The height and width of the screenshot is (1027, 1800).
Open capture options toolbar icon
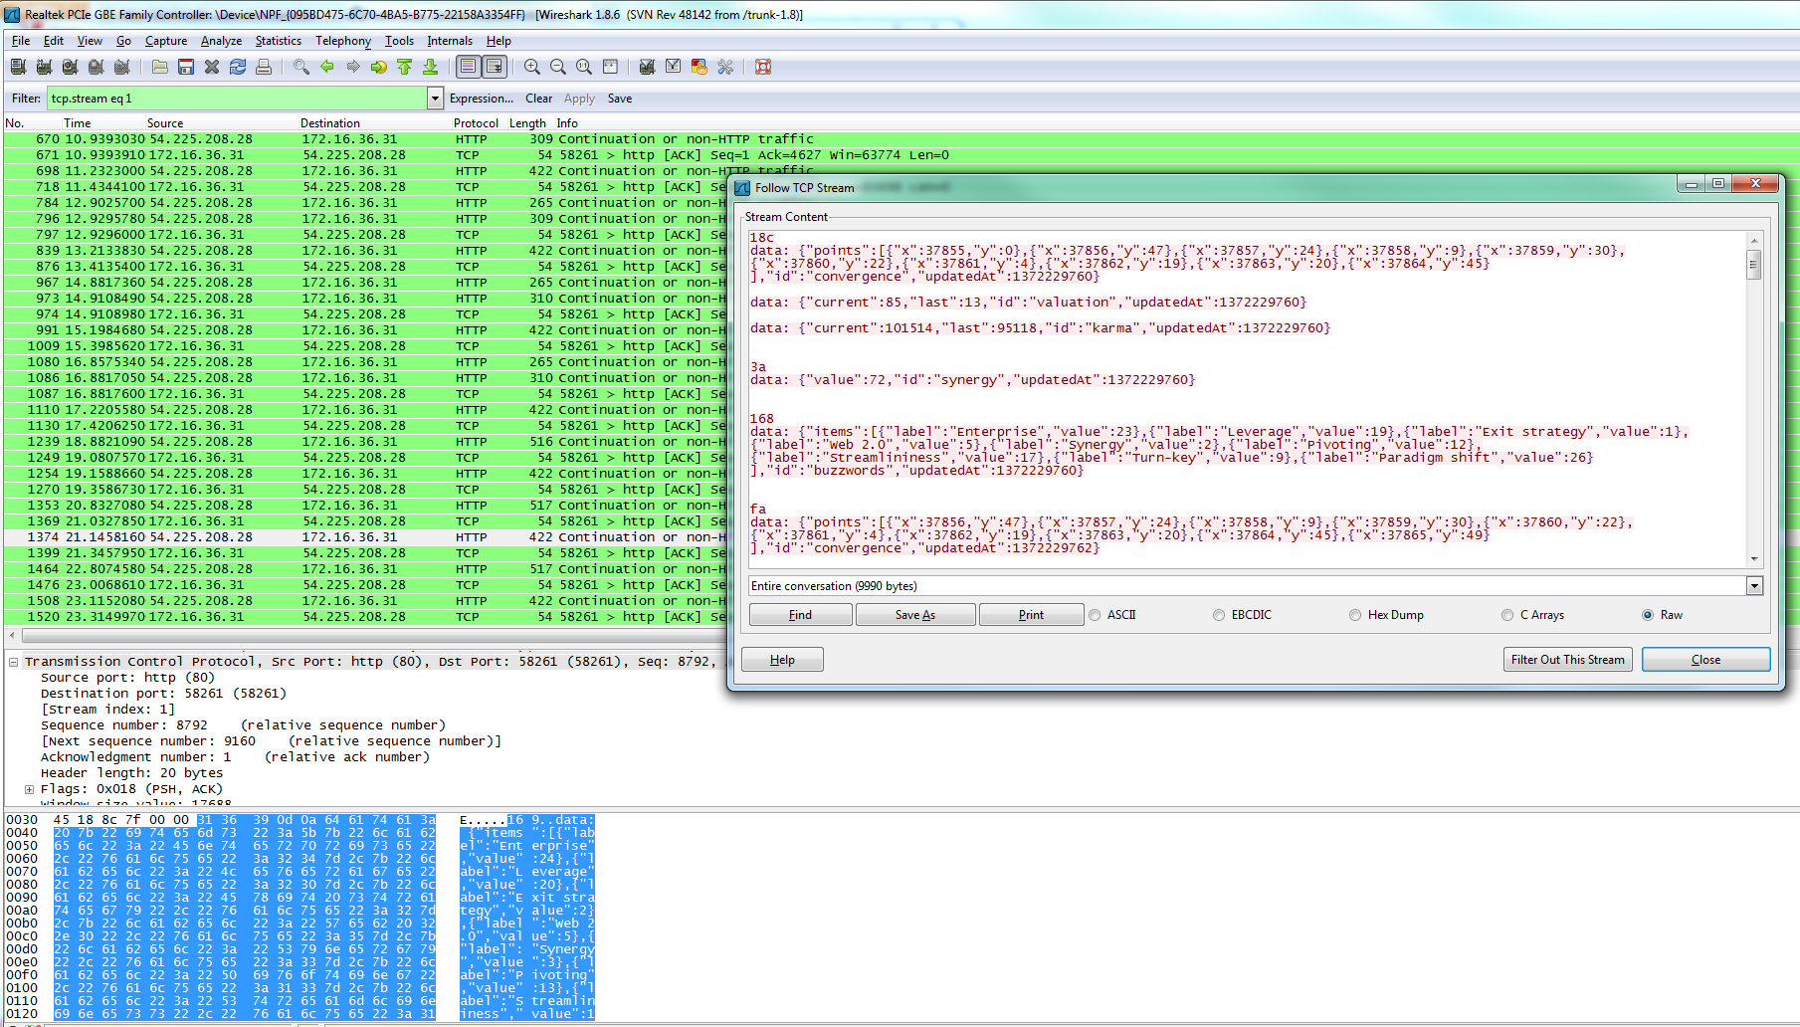(44, 67)
